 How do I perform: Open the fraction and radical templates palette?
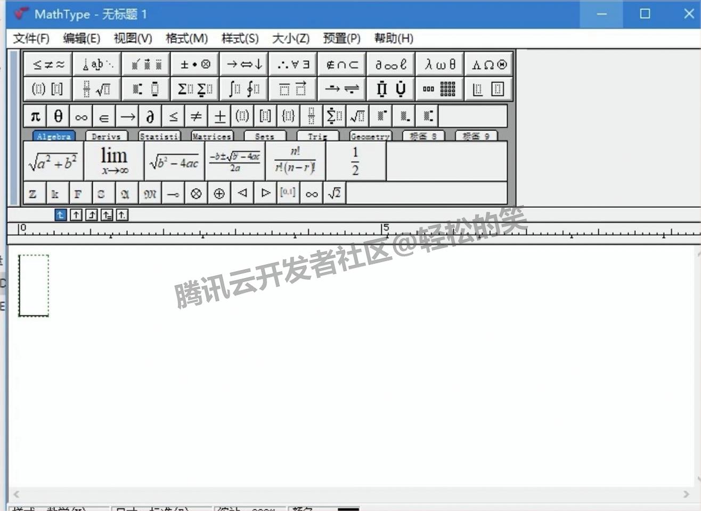click(x=96, y=88)
